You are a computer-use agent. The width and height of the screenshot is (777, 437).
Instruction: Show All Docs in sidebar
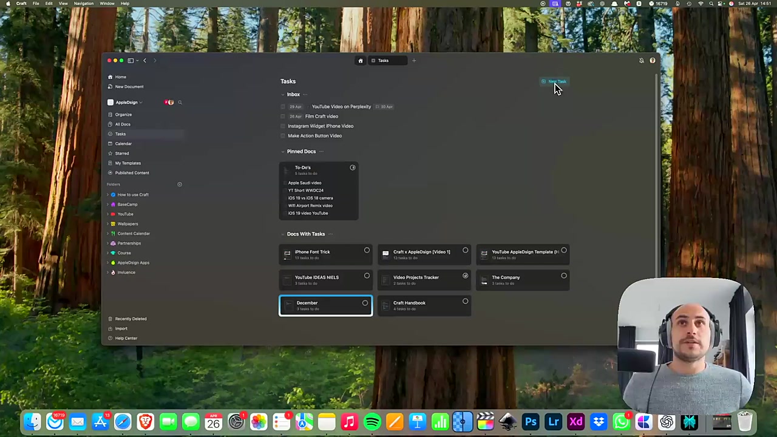pos(123,124)
